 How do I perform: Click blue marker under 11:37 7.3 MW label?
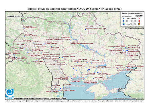point(91,63)
